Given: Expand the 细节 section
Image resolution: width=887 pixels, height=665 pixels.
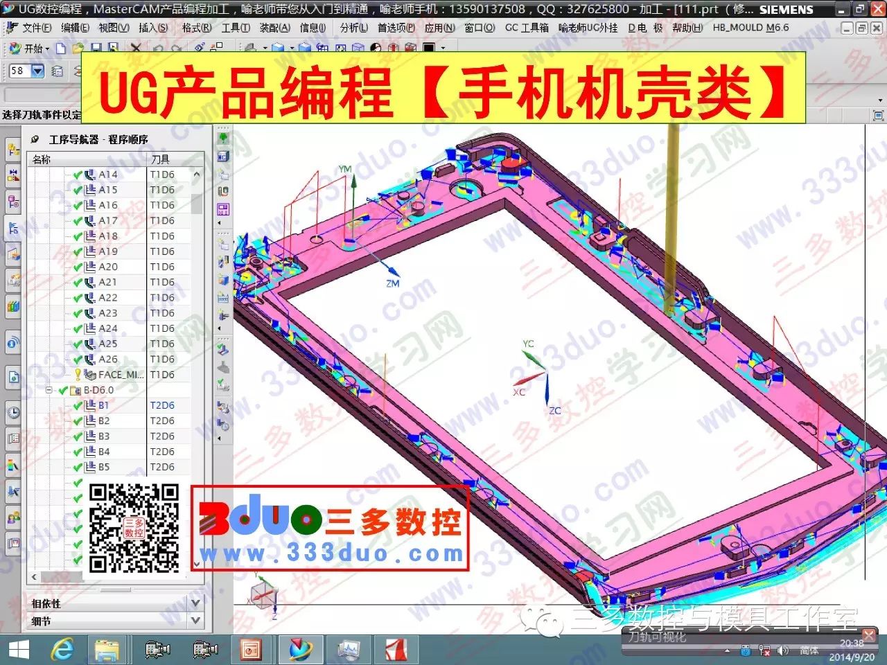Looking at the screenshot, I should click(195, 621).
